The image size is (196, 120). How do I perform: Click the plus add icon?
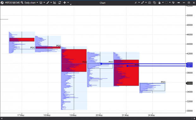click(x=64, y=3)
